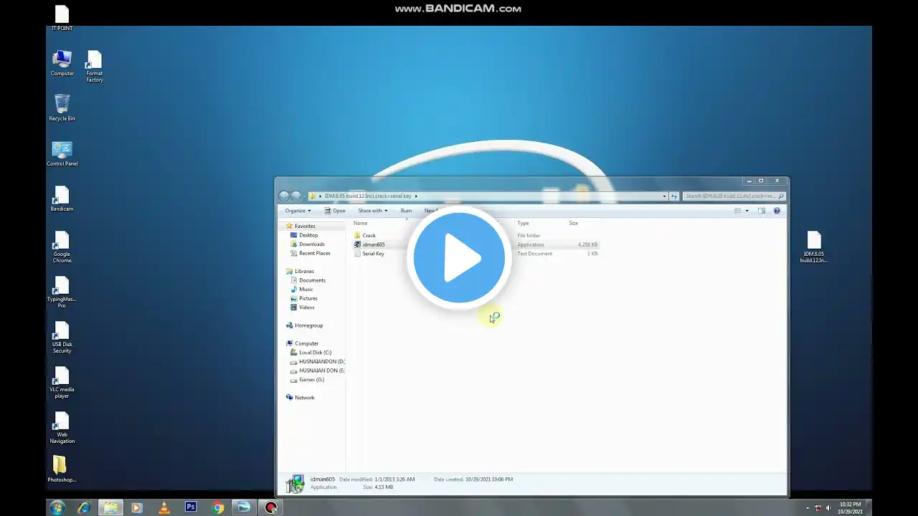
Task: Open Windows Media Player from taskbar
Action: pos(137,507)
